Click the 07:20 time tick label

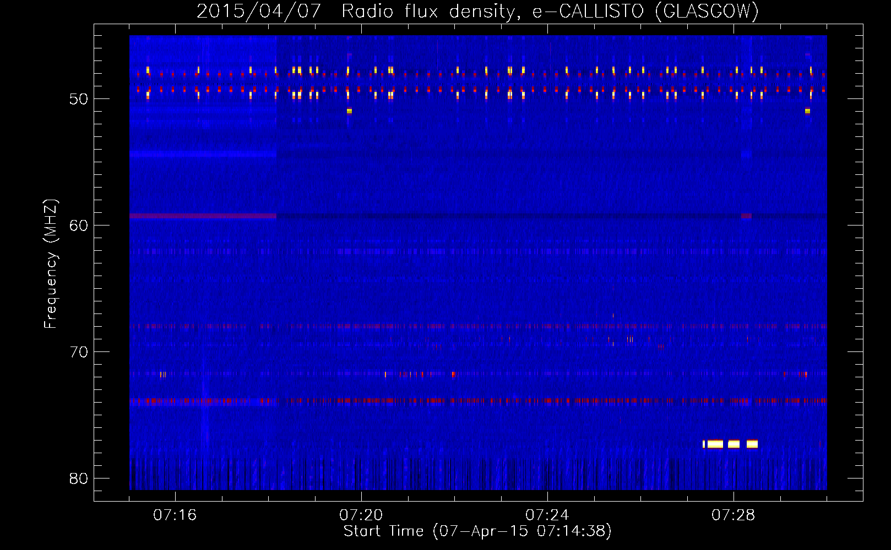click(361, 515)
